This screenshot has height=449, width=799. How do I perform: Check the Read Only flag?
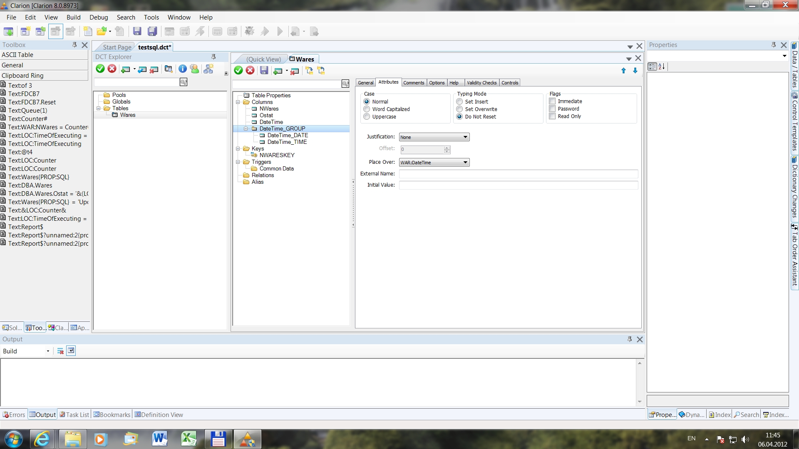click(552, 116)
